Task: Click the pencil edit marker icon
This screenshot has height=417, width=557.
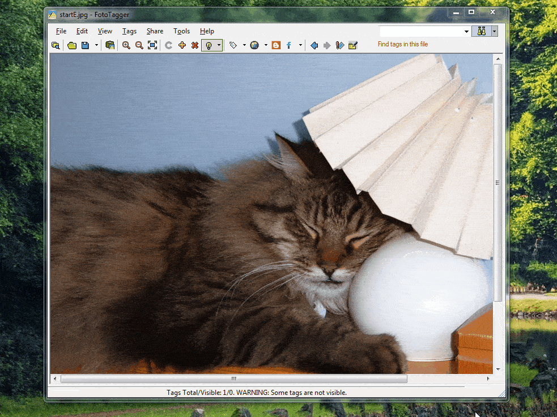Action: coord(340,45)
